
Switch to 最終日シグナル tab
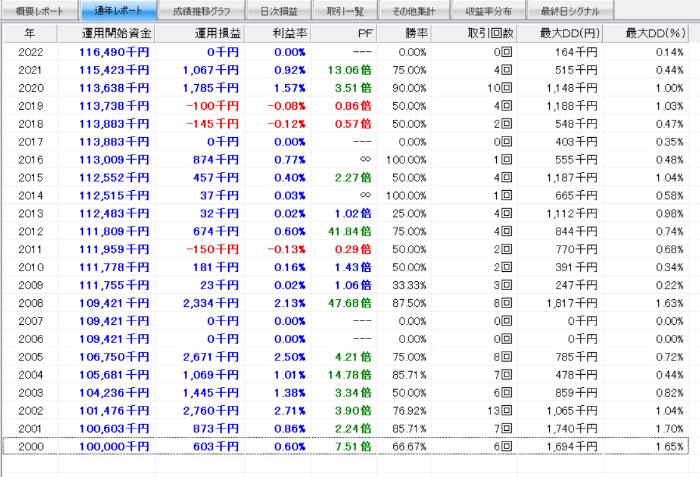570,11
